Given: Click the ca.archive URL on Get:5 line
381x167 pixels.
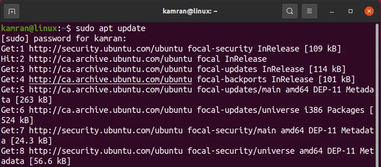Looking at the screenshot, I should pyautogui.click(x=110, y=90).
